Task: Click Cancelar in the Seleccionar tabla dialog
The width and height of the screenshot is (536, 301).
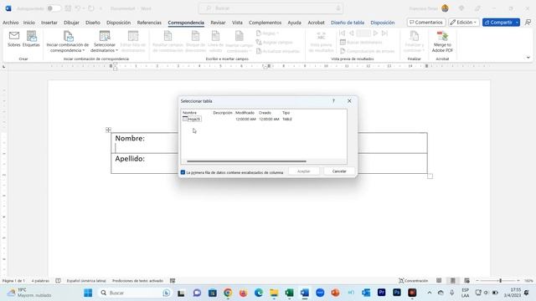Action: 339,171
